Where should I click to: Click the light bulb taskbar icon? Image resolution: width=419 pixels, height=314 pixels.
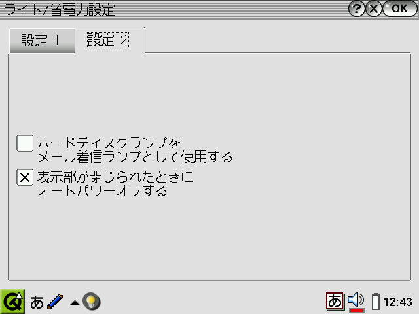coord(92,302)
